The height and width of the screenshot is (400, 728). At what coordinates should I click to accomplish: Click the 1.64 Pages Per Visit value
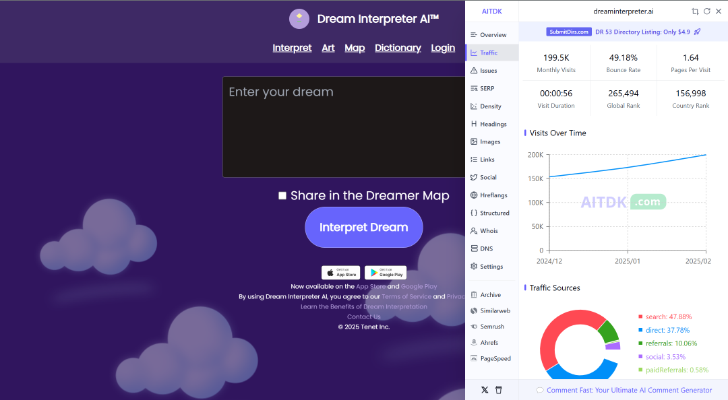pyautogui.click(x=690, y=57)
